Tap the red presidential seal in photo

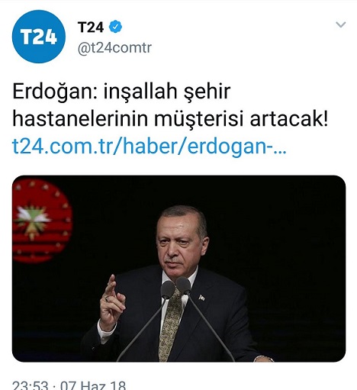pyautogui.click(x=42, y=221)
